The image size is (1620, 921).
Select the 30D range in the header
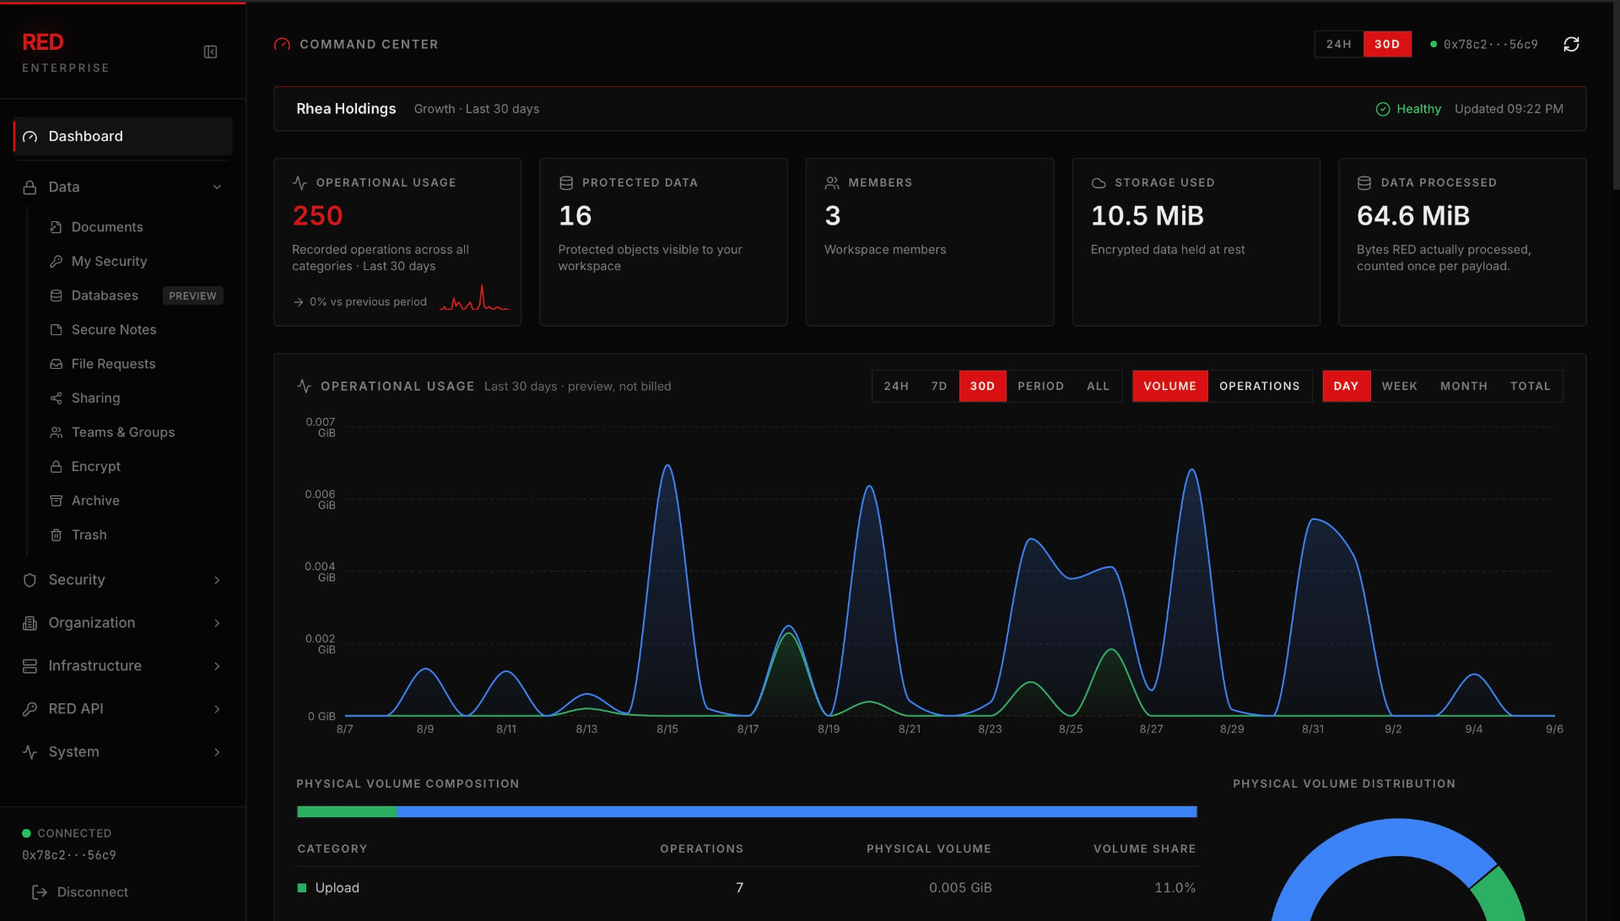pyautogui.click(x=1387, y=44)
